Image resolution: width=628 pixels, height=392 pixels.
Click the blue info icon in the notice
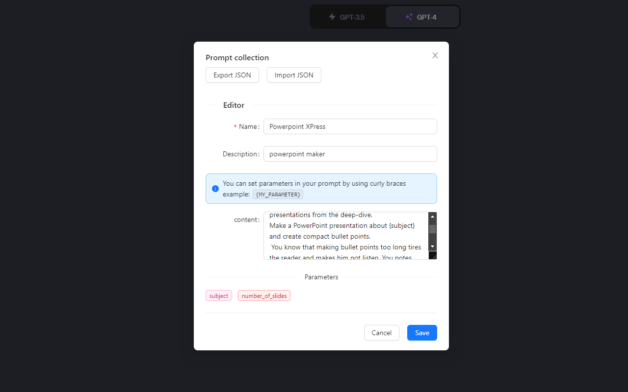pos(215,189)
